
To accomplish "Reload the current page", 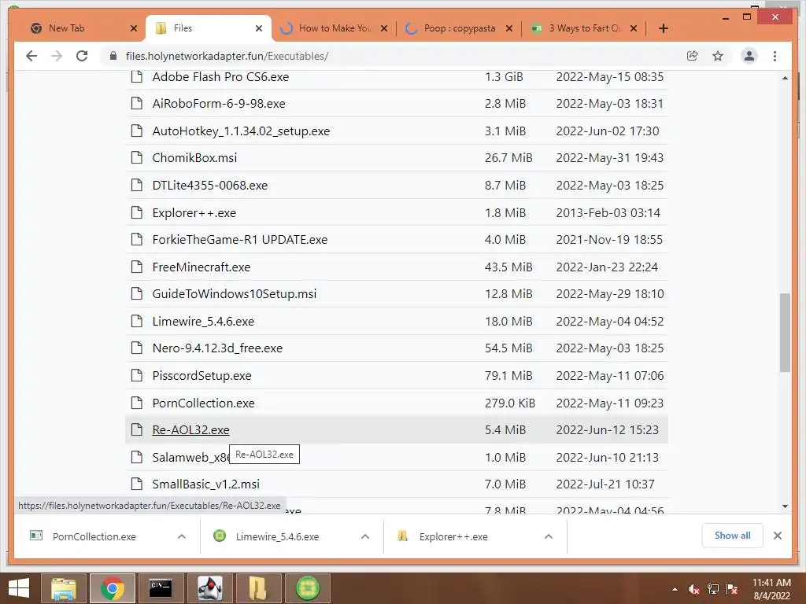I will 82,56.
